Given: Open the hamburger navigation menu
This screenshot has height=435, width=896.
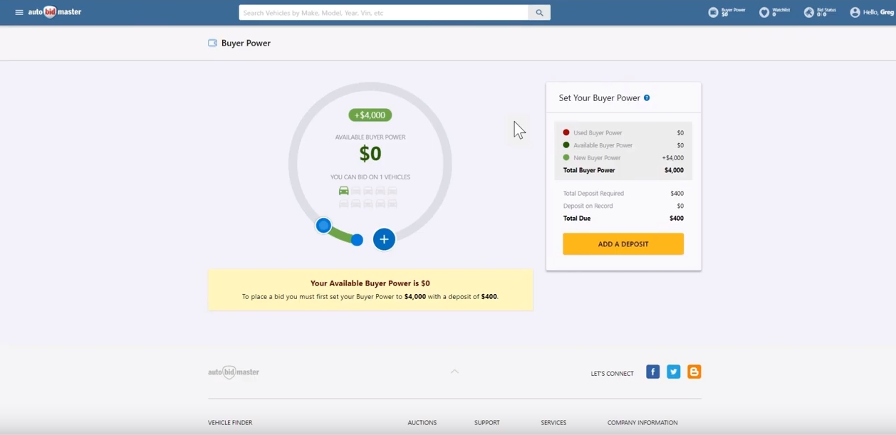Looking at the screenshot, I should click(x=19, y=12).
